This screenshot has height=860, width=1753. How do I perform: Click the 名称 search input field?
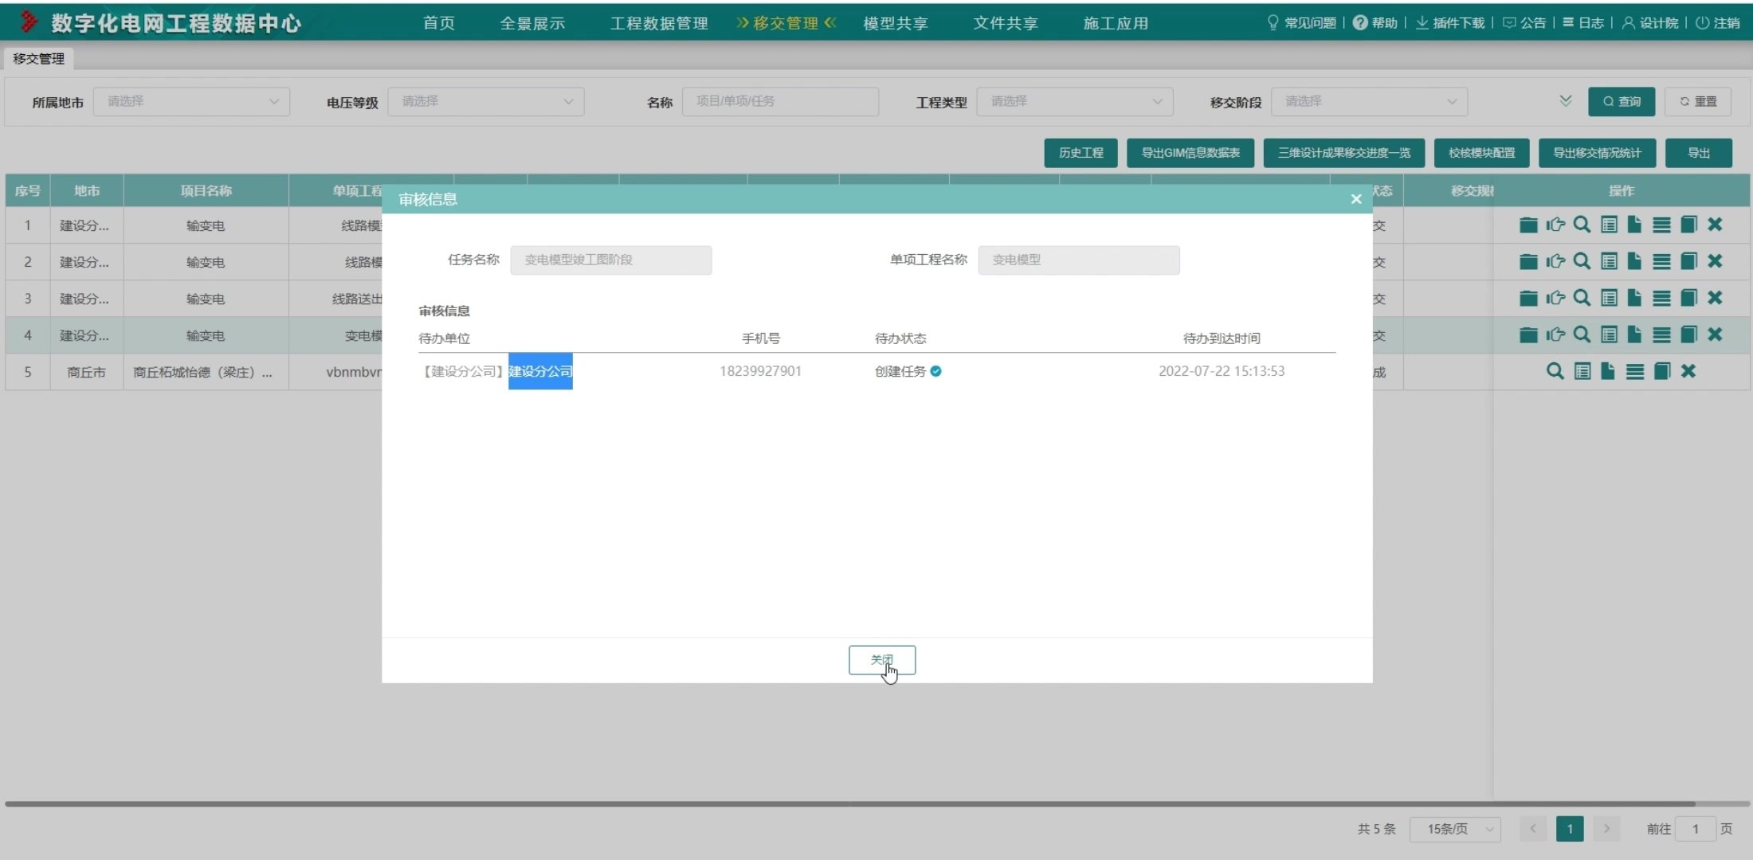[780, 101]
